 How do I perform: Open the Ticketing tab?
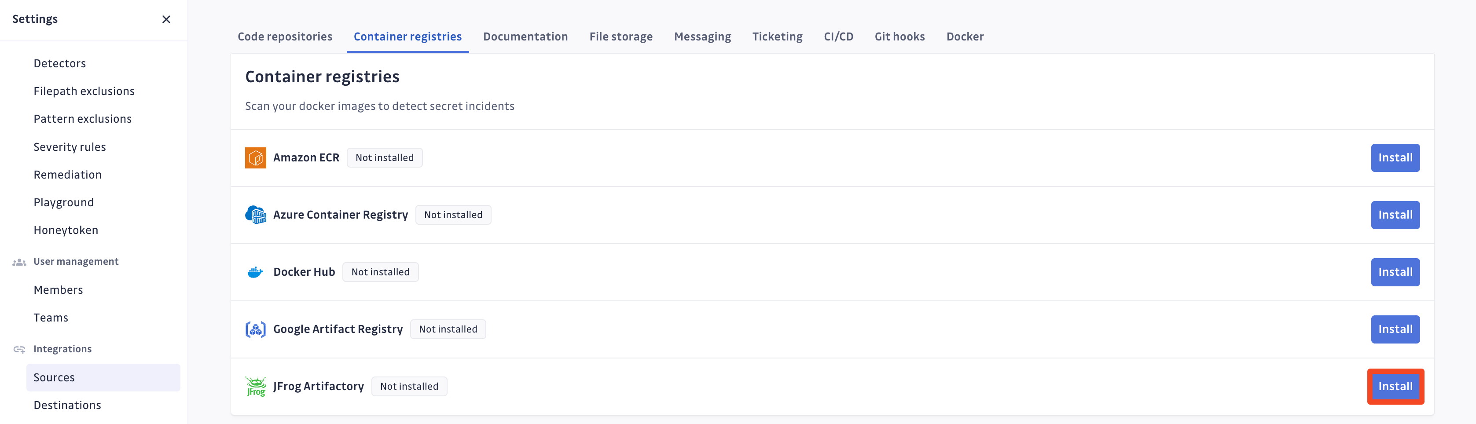coord(778,37)
